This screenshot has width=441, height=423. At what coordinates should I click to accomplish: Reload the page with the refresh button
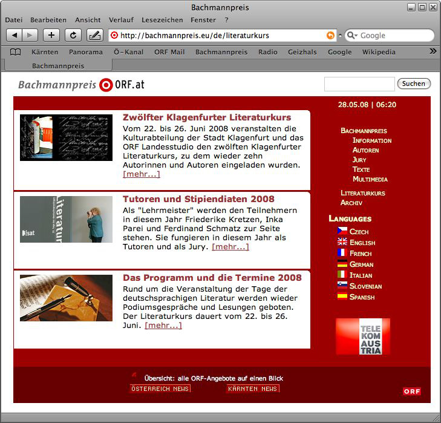[73, 35]
